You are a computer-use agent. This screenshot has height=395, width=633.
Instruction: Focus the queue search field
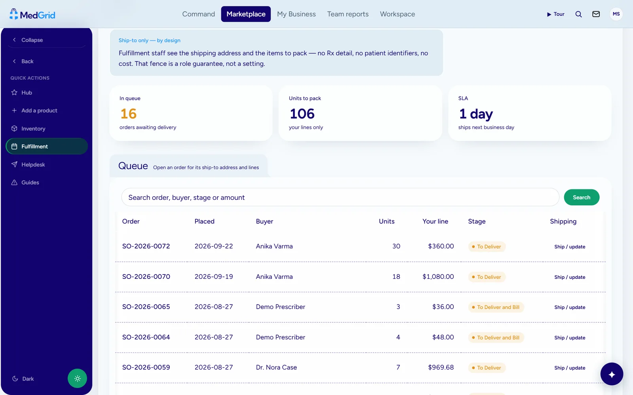(340, 197)
